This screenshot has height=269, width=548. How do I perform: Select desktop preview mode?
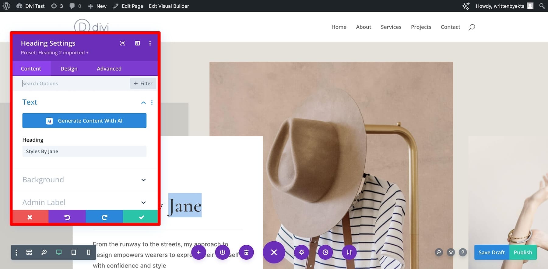[59, 252]
